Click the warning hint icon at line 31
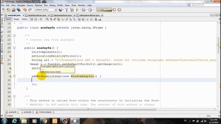This screenshot has width=221, height=124. point(10,76)
